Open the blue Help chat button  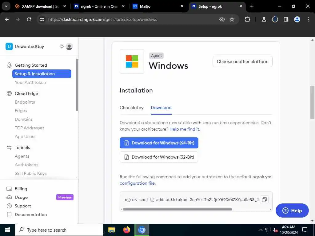click(x=292, y=210)
